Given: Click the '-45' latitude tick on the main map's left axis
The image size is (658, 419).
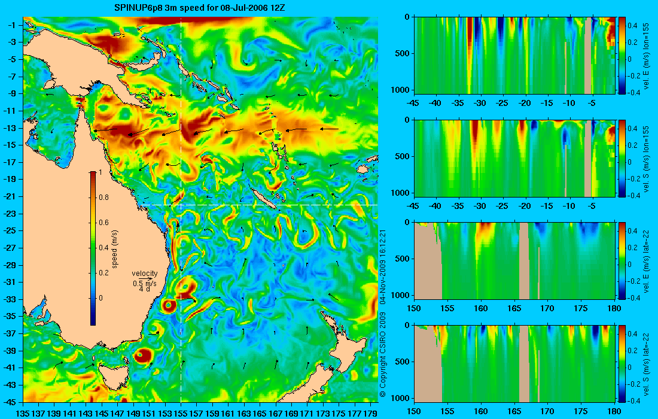Looking at the screenshot, I should pyautogui.click(x=9, y=402).
